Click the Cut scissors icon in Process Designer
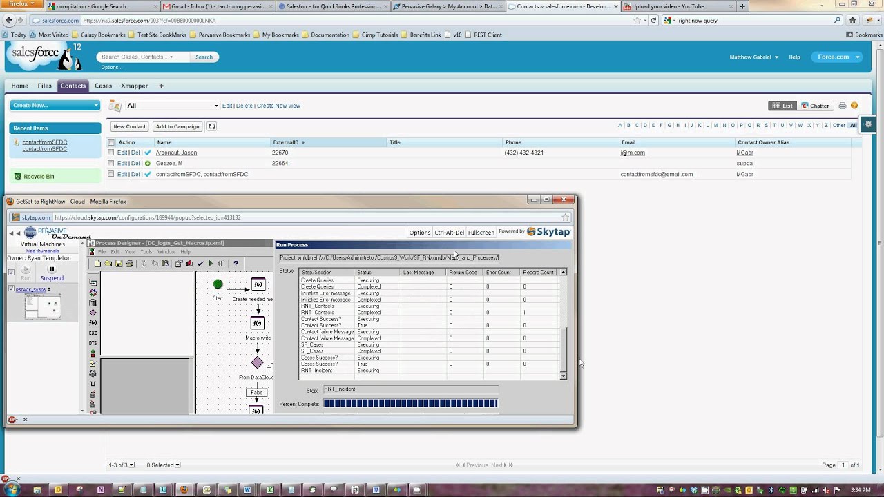The image size is (884, 497). [144, 264]
